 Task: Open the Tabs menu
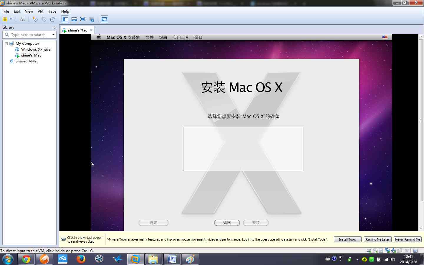[x=52, y=11]
